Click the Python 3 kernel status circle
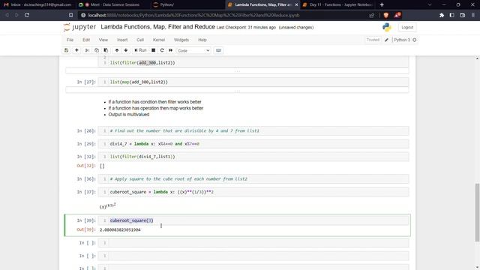 coord(415,40)
